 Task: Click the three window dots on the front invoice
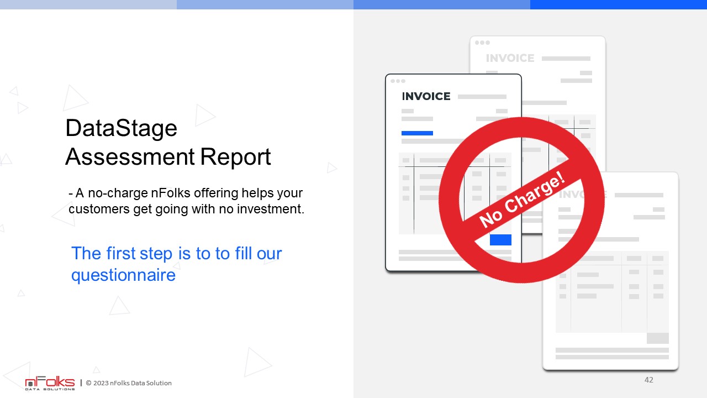click(x=397, y=81)
